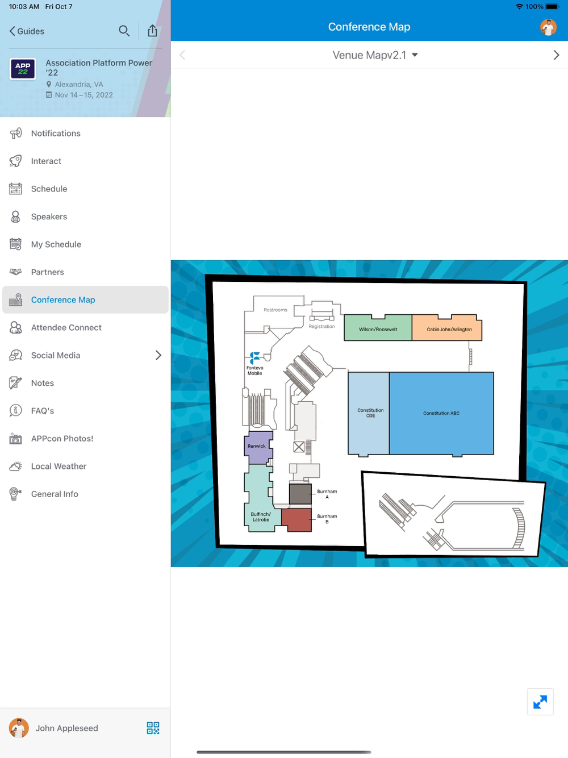Viewport: 568px width, 758px height.
Task: Open Notes menu label
Action: (43, 383)
